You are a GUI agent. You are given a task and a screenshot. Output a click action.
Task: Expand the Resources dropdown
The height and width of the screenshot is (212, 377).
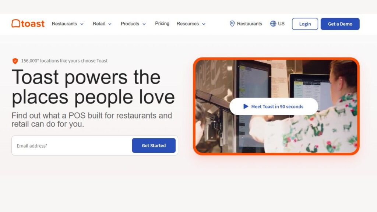tap(188, 24)
